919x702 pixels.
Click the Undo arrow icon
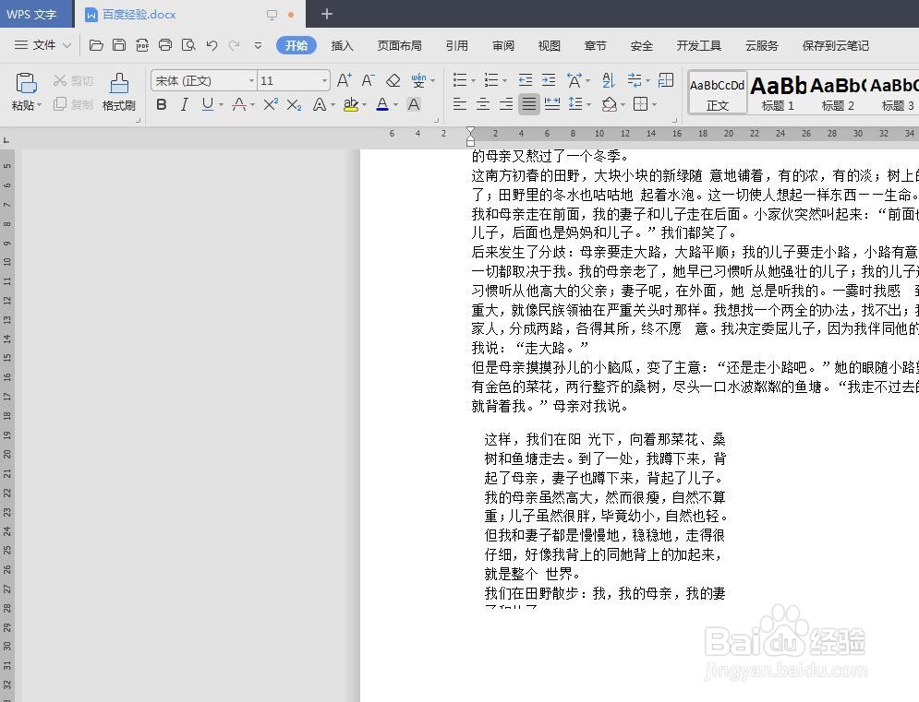[x=211, y=43]
